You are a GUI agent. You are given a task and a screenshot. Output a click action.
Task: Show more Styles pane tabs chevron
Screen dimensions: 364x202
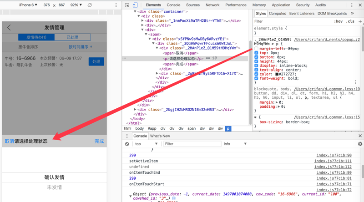[x=352, y=13]
